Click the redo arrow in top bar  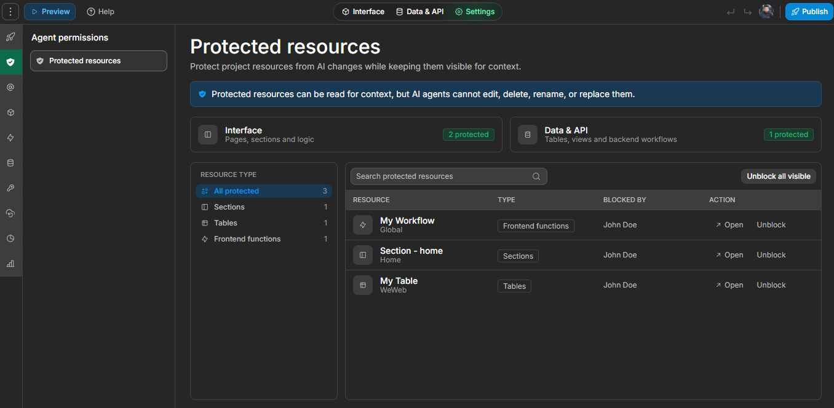click(x=747, y=12)
